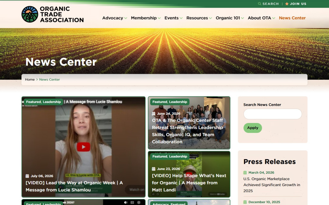The width and height of the screenshot is (329, 205).
Task: Open the Lead the Way at Organic Week article
Action: pyautogui.click(x=74, y=186)
